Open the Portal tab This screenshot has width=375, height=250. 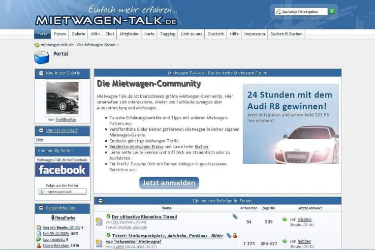point(43,34)
